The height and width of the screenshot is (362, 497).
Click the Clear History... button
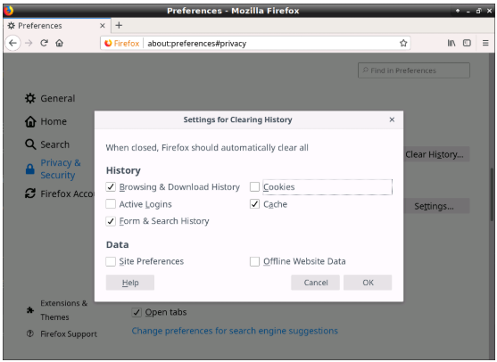[436, 154]
